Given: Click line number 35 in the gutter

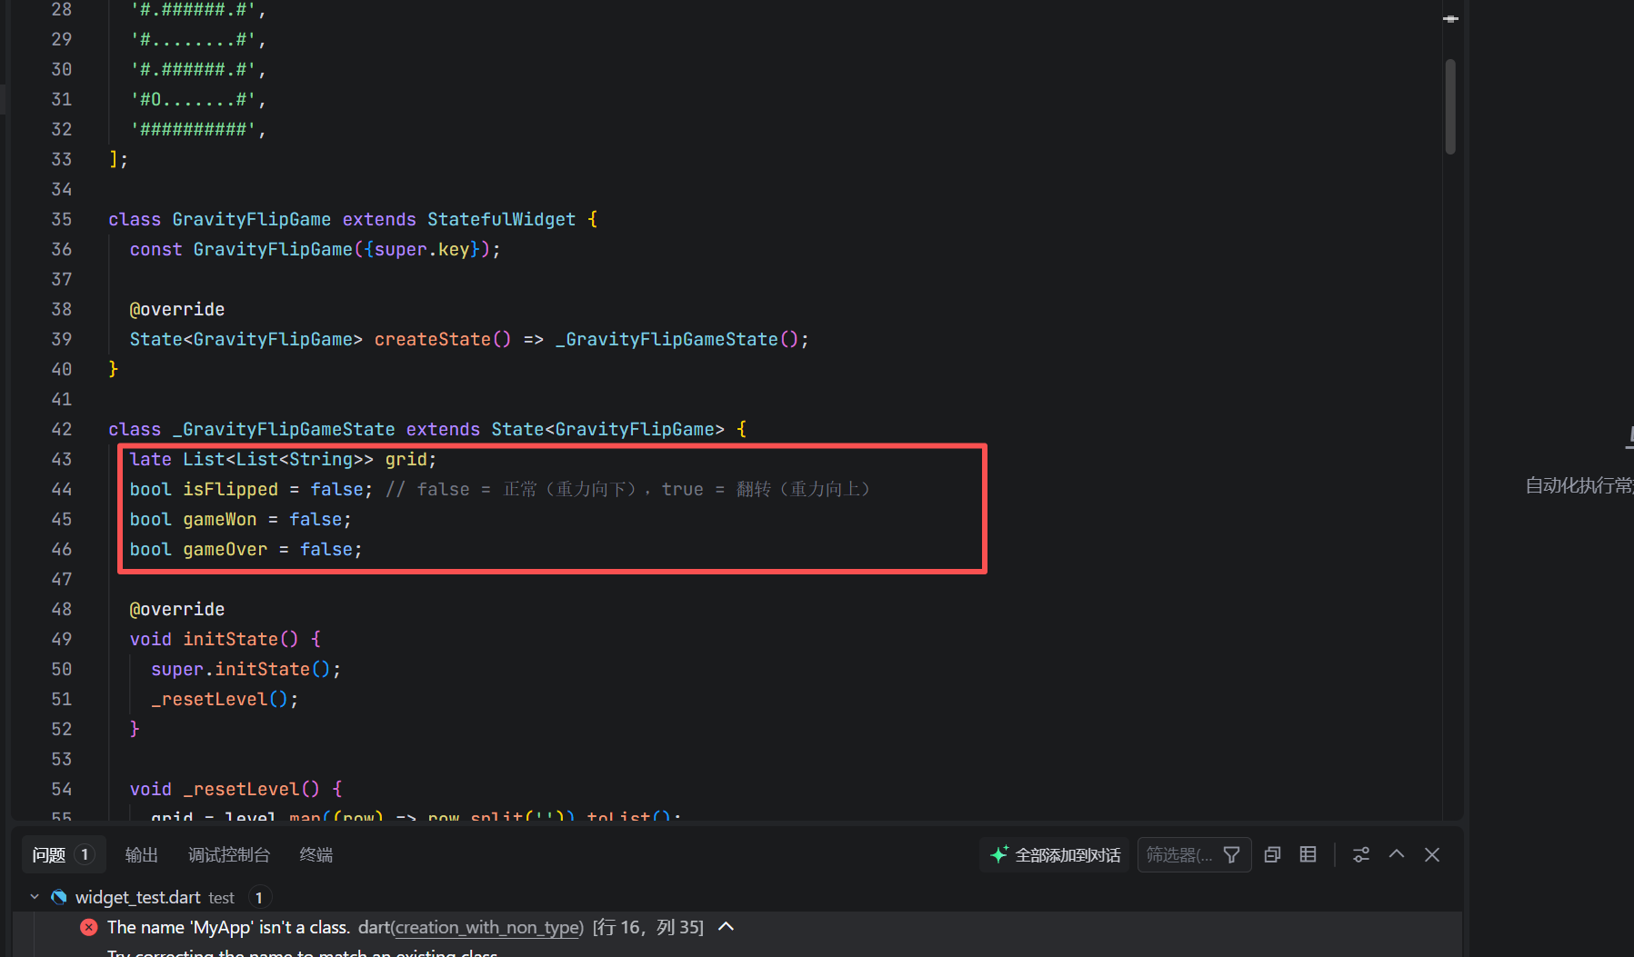Looking at the screenshot, I should (61, 219).
